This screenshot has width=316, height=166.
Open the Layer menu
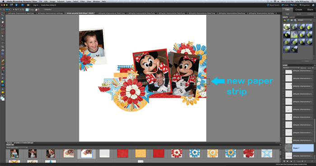click(69, 1)
